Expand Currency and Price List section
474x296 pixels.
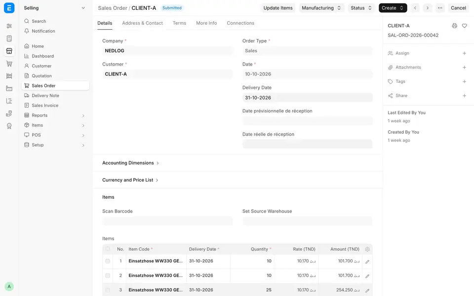coord(130,180)
